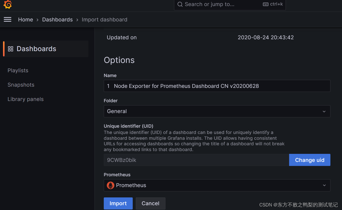The image size is (342, 210).
Task: Open Library panels in sidebar
Action: 25,99
